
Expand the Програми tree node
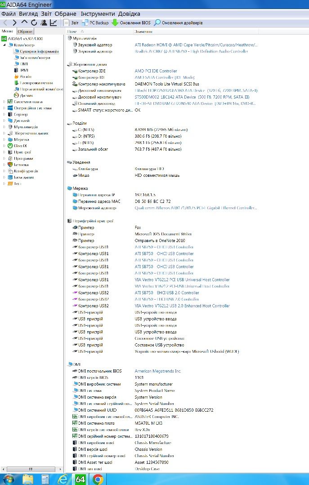point(4,158)
